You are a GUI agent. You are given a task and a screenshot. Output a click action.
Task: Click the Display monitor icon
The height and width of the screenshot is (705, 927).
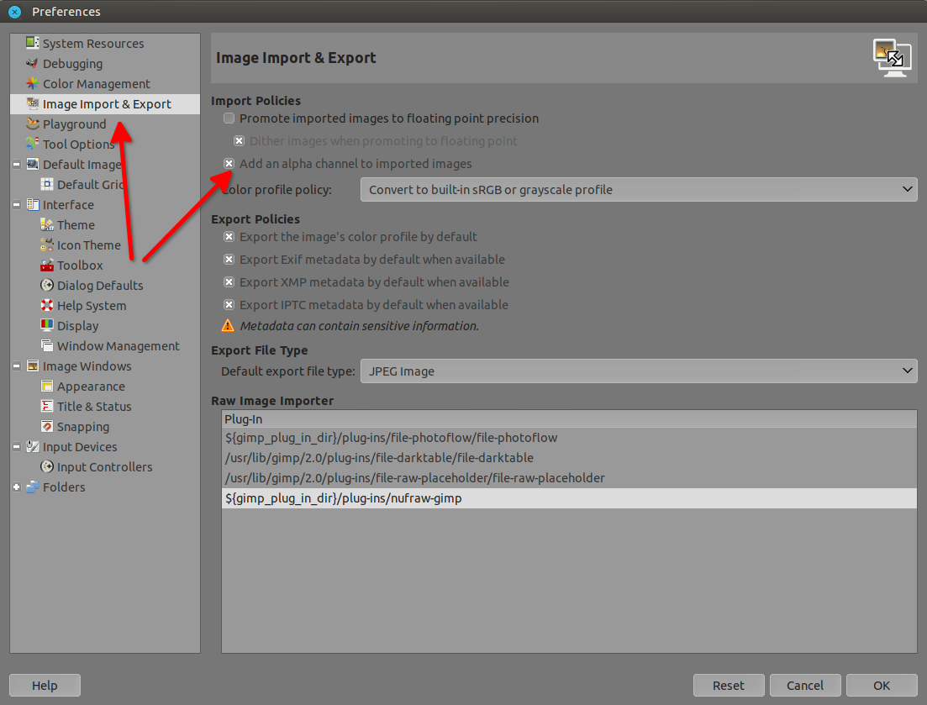[x=47, y=325]
